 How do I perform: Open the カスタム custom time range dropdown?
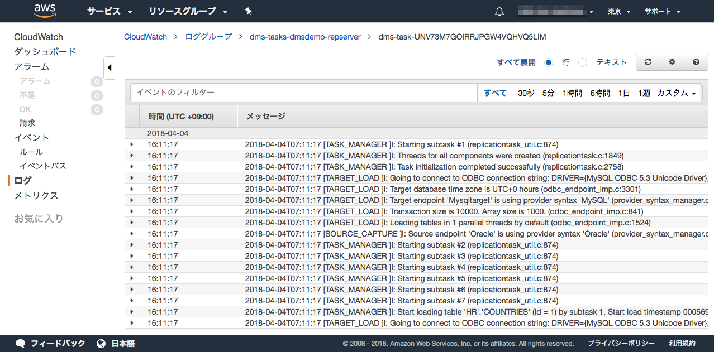[677, 93]
